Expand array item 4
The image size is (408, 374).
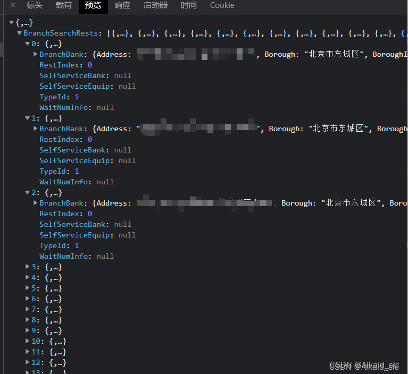click(27, 277)
